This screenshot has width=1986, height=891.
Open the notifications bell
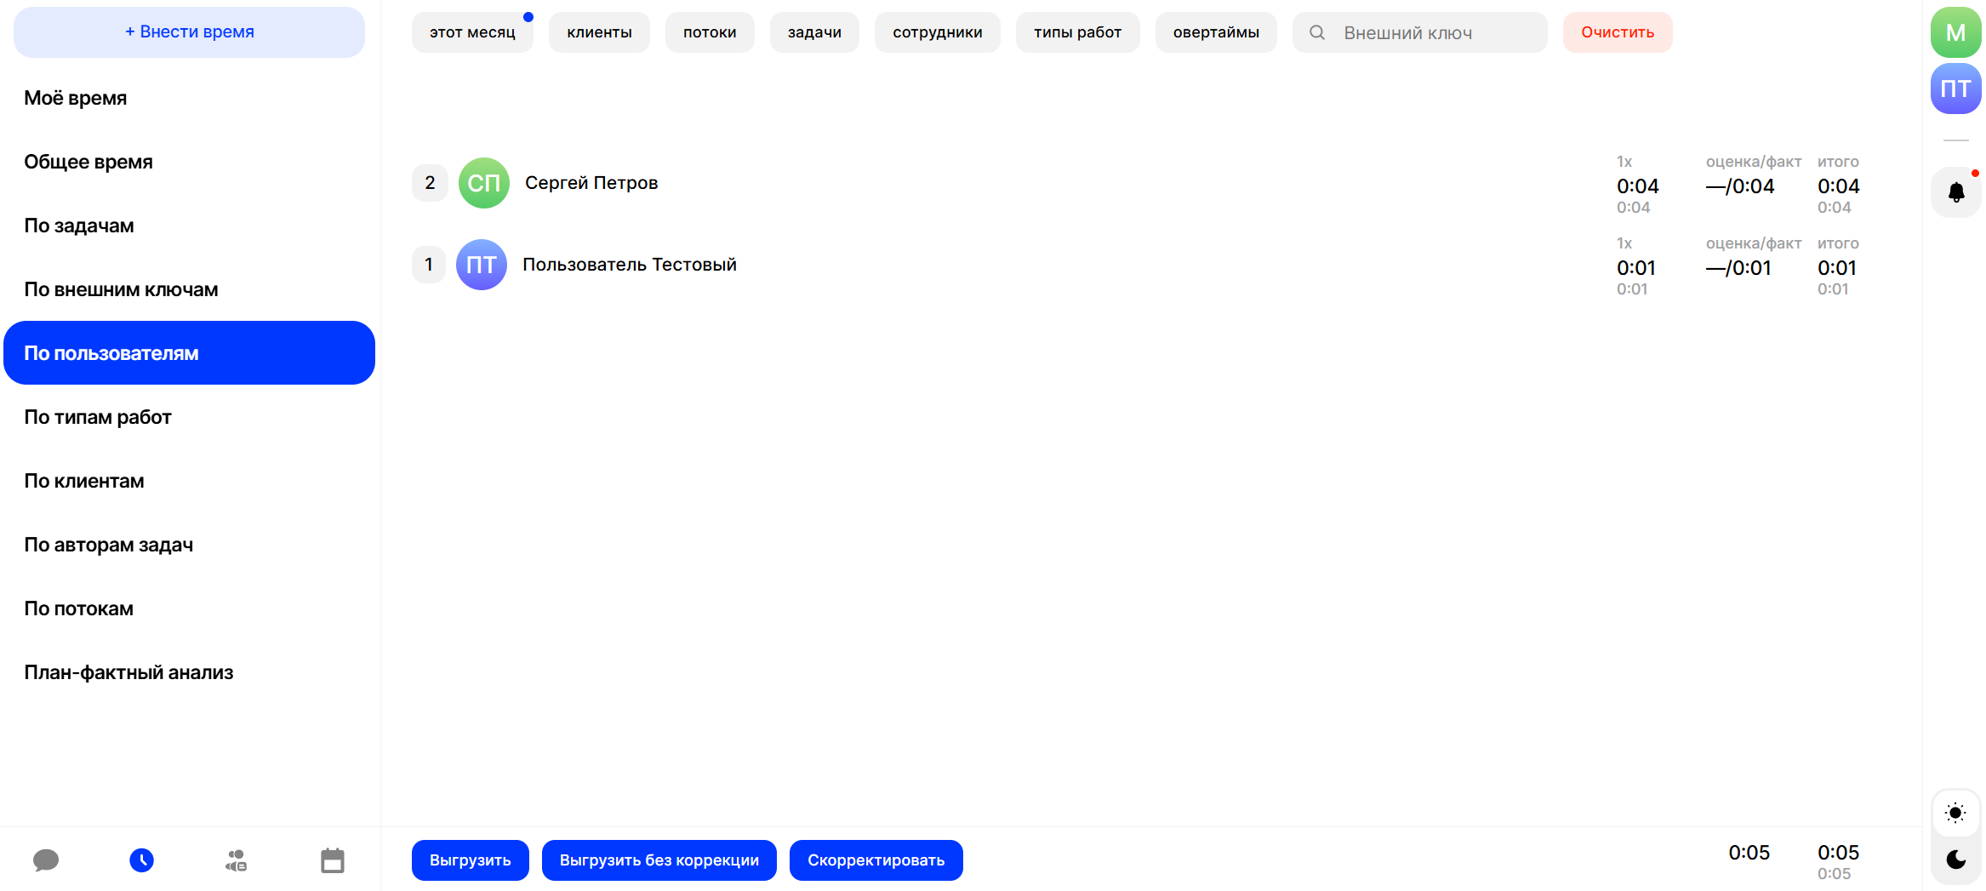coord(1955,192)
